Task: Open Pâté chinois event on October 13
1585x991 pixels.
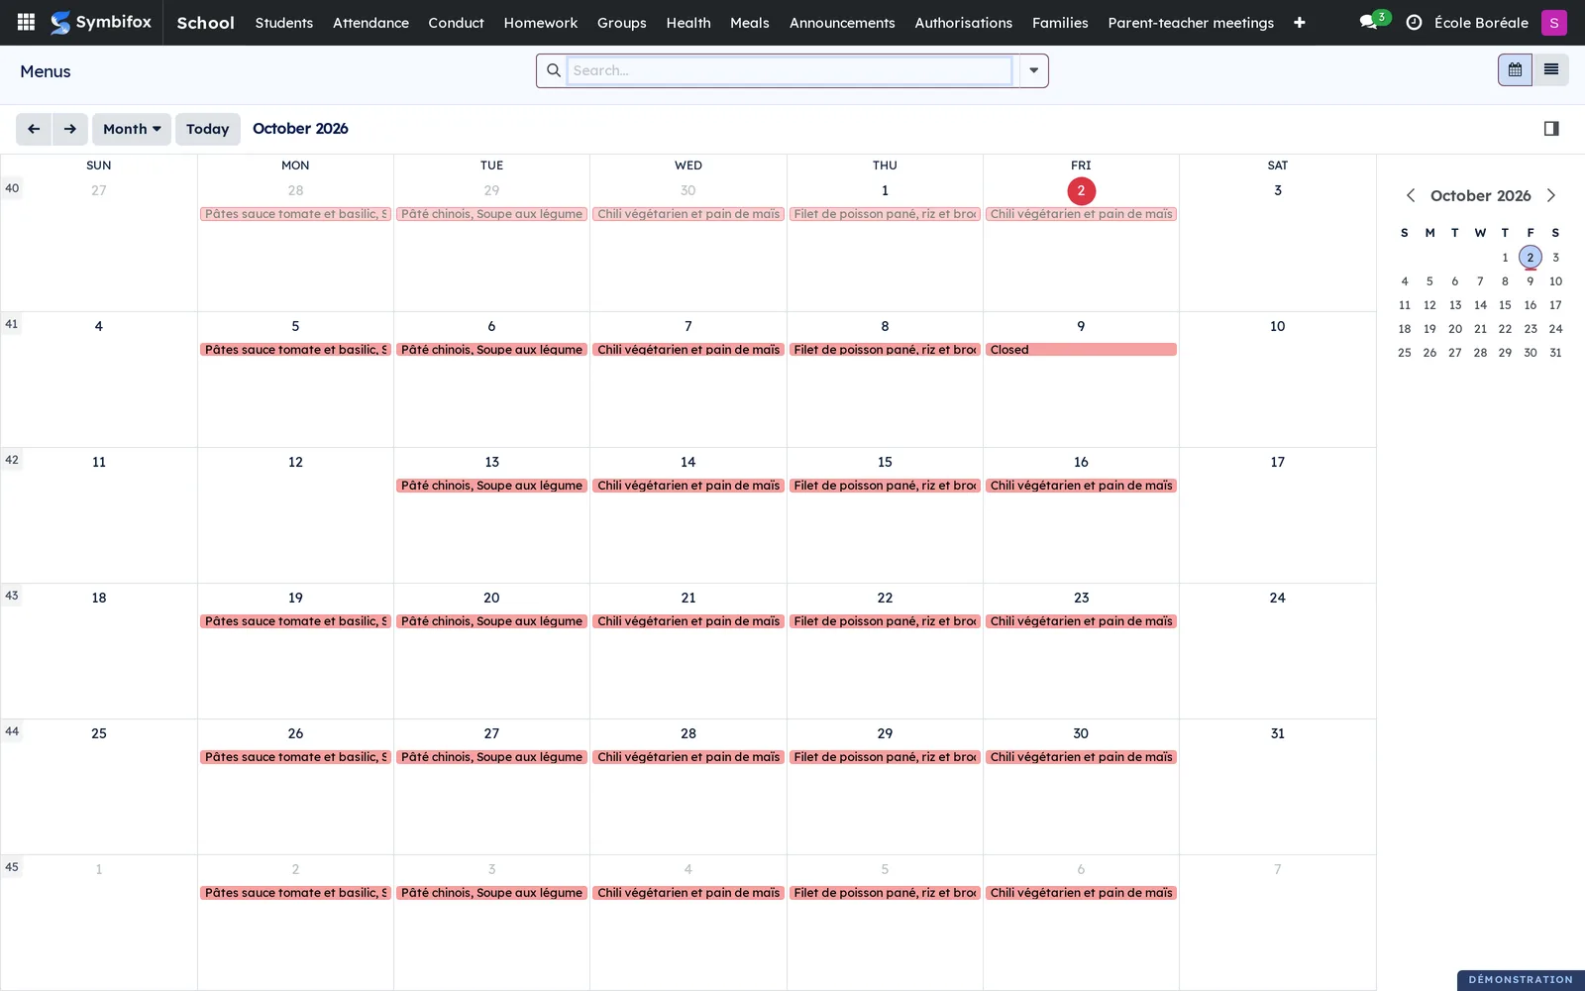Action: pyautogui.click(x=491, y=486)
